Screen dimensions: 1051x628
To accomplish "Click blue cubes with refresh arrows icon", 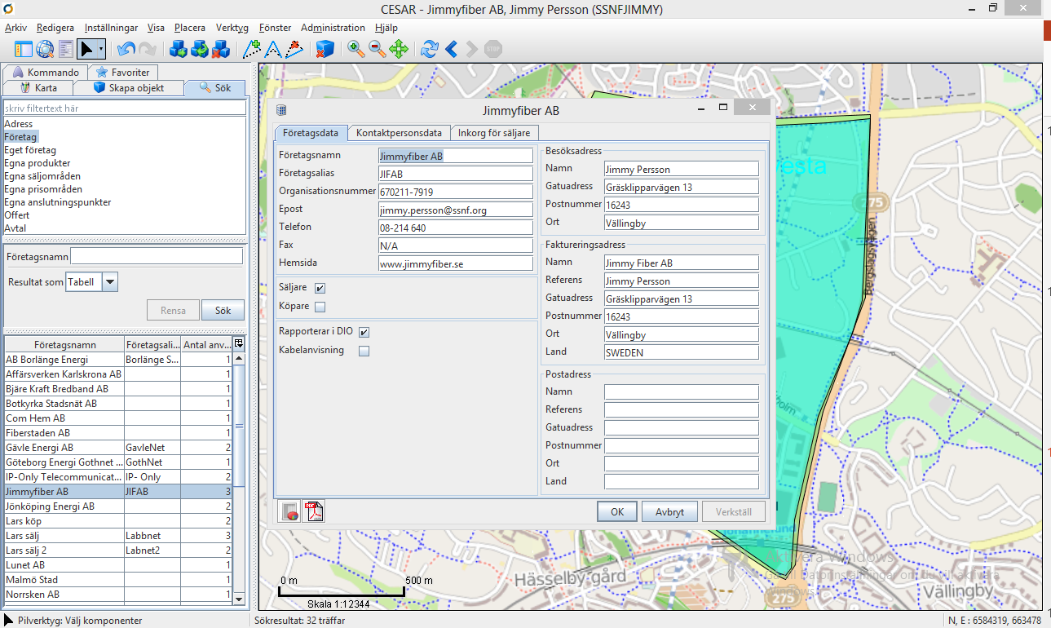I will [x=200, y=50].
